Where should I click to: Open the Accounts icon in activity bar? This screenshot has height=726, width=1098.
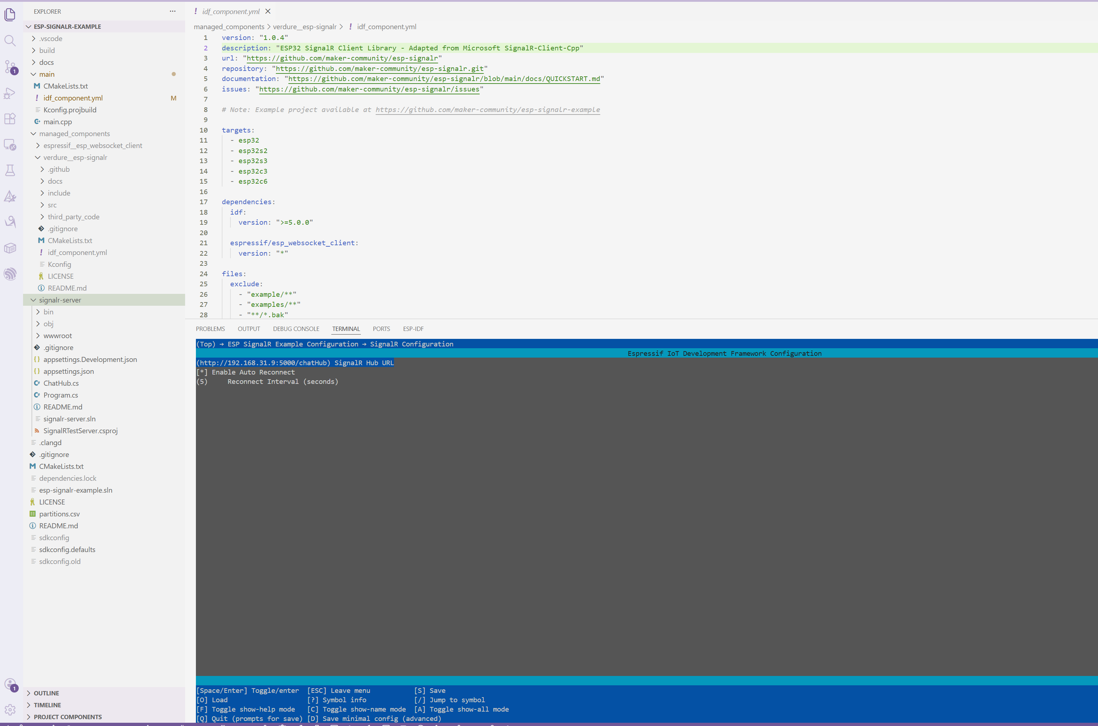click(10, 684)
